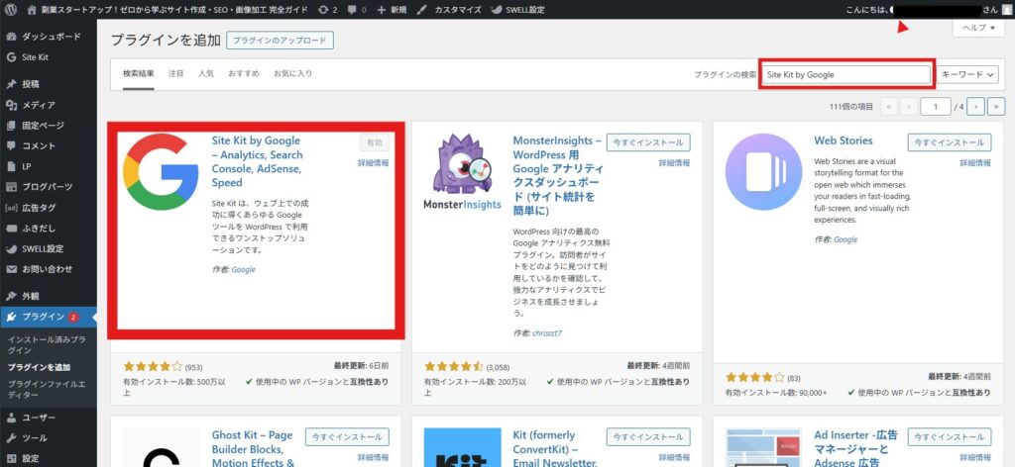The image size is (1015, 467).
Task: Switch to 検索結果 tab
Action: click(x=139, y=73)
